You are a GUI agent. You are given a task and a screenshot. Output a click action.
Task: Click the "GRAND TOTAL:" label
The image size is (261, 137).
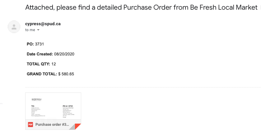pyautogui.click(x=42, y=74)
